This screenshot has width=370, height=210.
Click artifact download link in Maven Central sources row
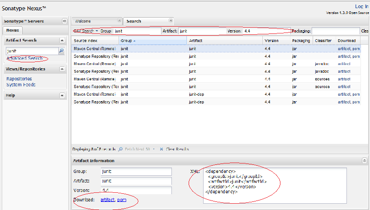point(344,79)
